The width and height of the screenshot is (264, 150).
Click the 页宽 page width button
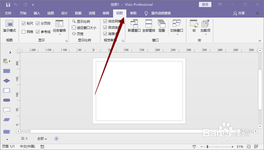point(78,34)
